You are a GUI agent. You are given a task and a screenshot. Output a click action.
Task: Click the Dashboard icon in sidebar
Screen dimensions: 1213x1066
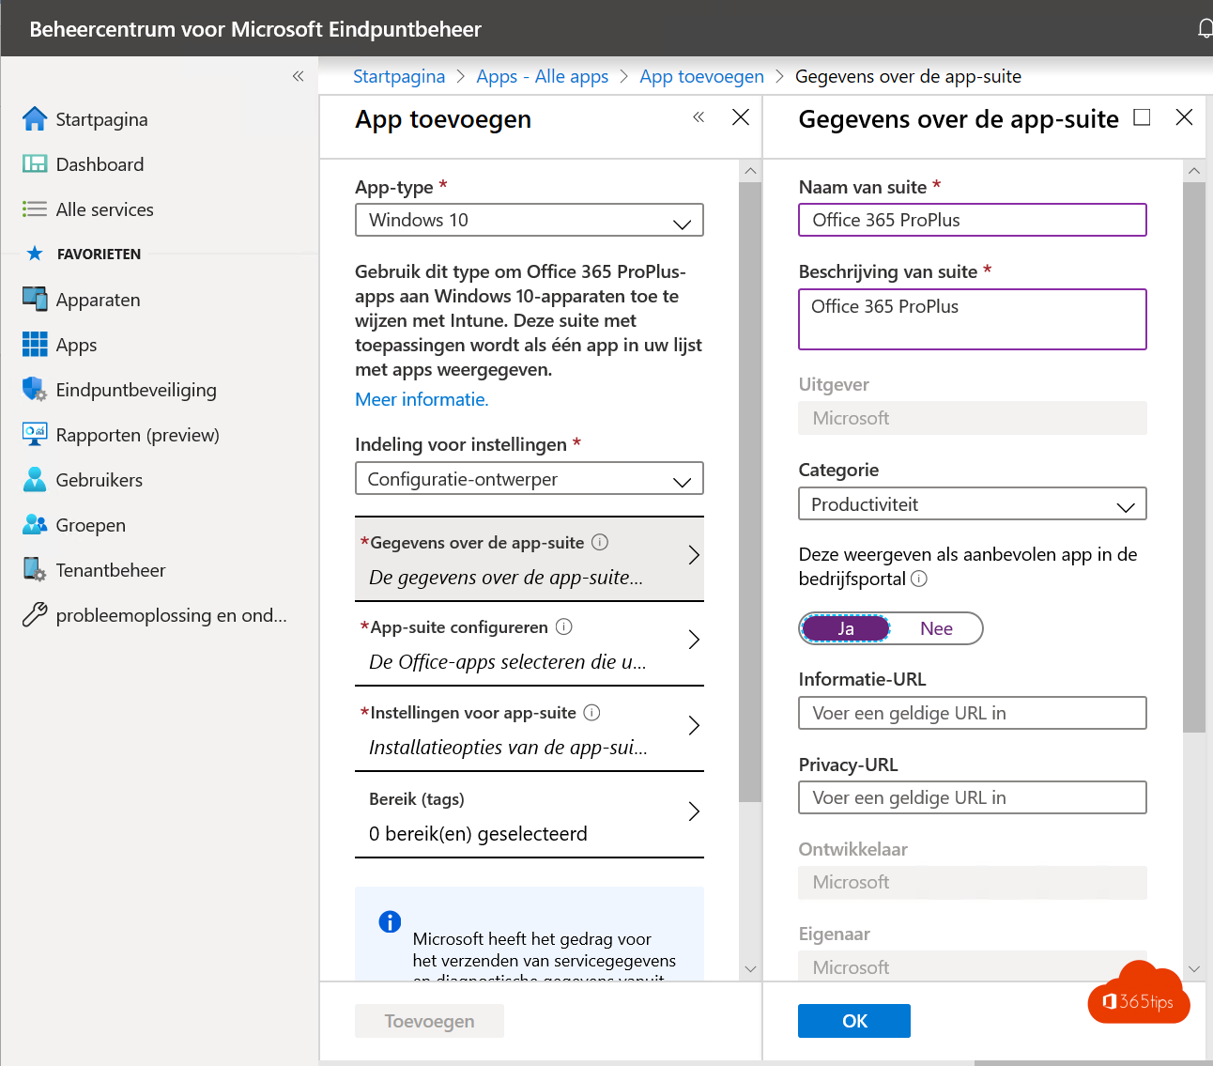(35, 164)
